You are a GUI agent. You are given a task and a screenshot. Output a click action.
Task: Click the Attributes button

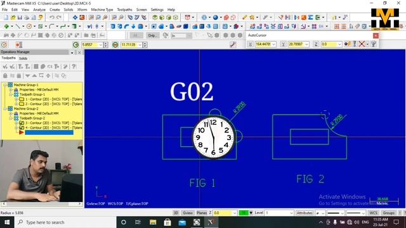(x=304, y=213)
